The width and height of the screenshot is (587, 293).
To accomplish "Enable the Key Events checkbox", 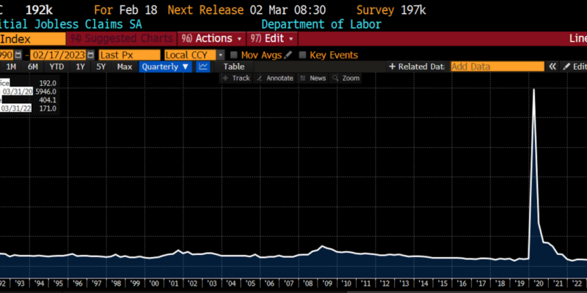I will pos(302,55).
